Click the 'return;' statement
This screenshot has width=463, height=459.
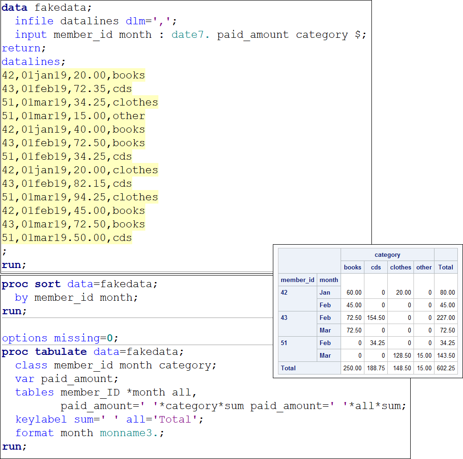click(24, 48)
